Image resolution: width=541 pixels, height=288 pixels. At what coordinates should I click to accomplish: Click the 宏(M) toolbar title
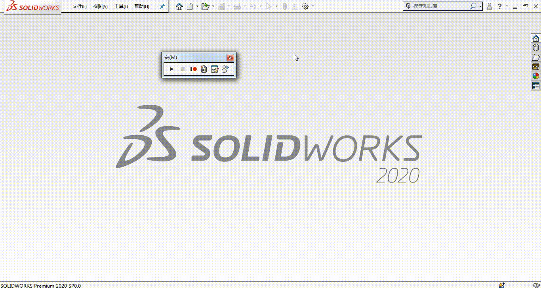171,58
